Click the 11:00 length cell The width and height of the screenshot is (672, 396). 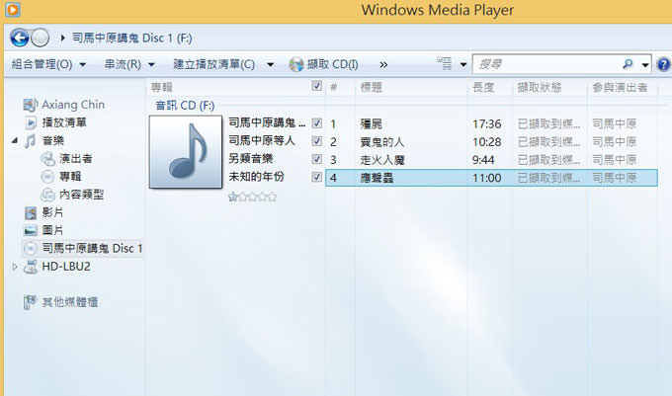[x=487, y=178]
